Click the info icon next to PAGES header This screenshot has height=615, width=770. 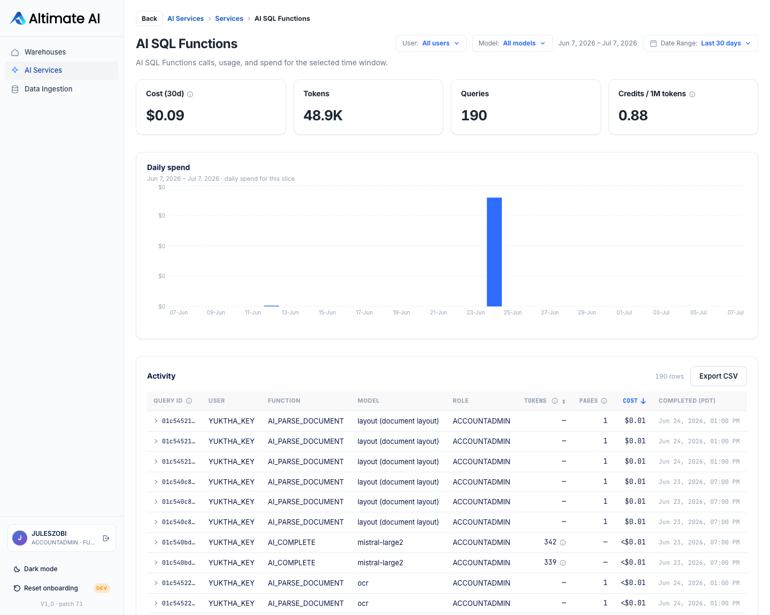coord(604,401)
